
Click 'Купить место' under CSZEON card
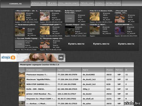tap(101, 44)
